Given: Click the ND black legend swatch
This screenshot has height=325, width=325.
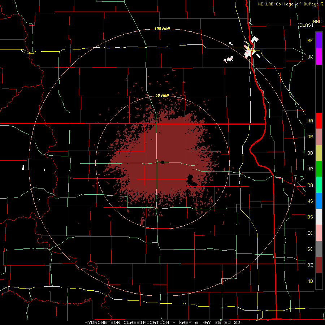Looking at the screenshot, I should (x=319, y=281).
